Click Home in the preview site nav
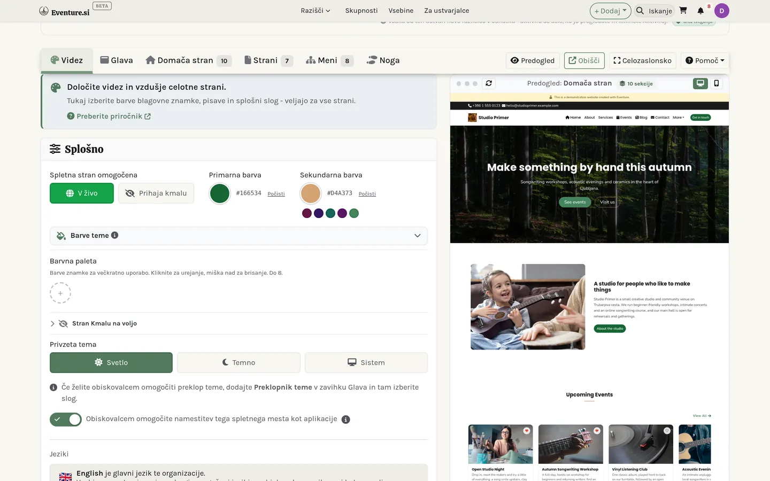 click(x=573, y=118)
